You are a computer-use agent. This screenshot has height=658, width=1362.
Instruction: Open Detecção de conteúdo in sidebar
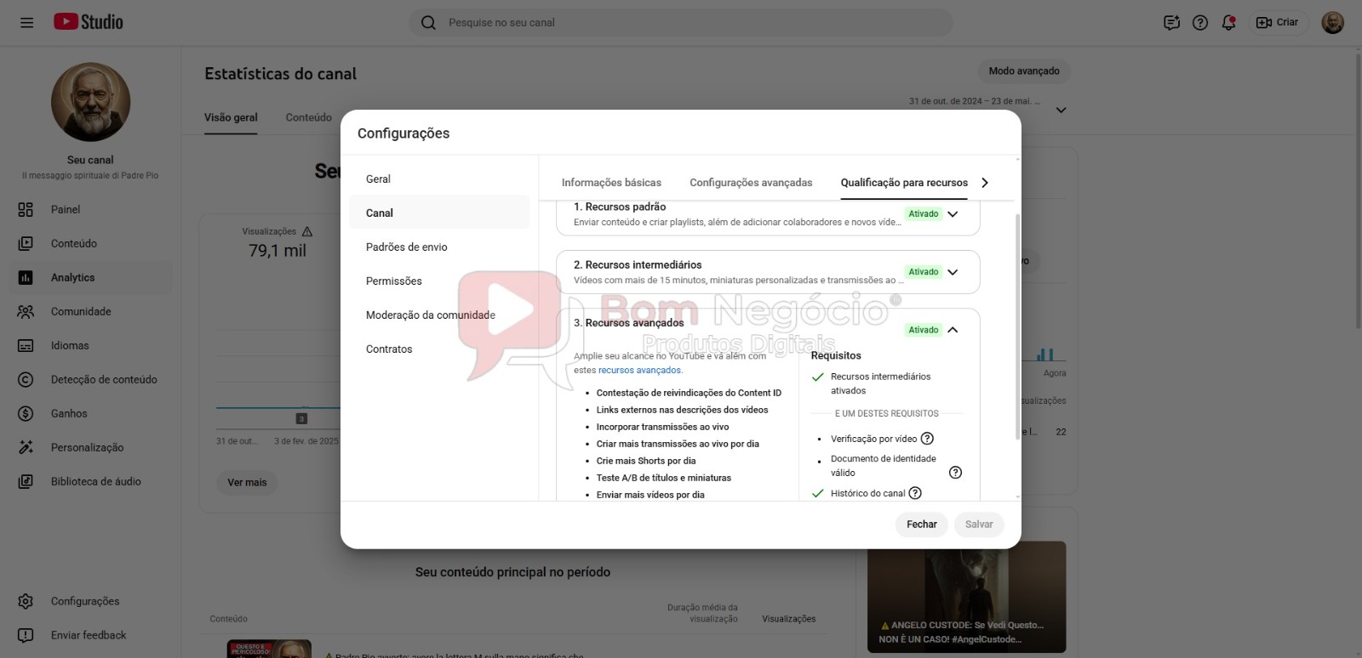coord(90,380)
